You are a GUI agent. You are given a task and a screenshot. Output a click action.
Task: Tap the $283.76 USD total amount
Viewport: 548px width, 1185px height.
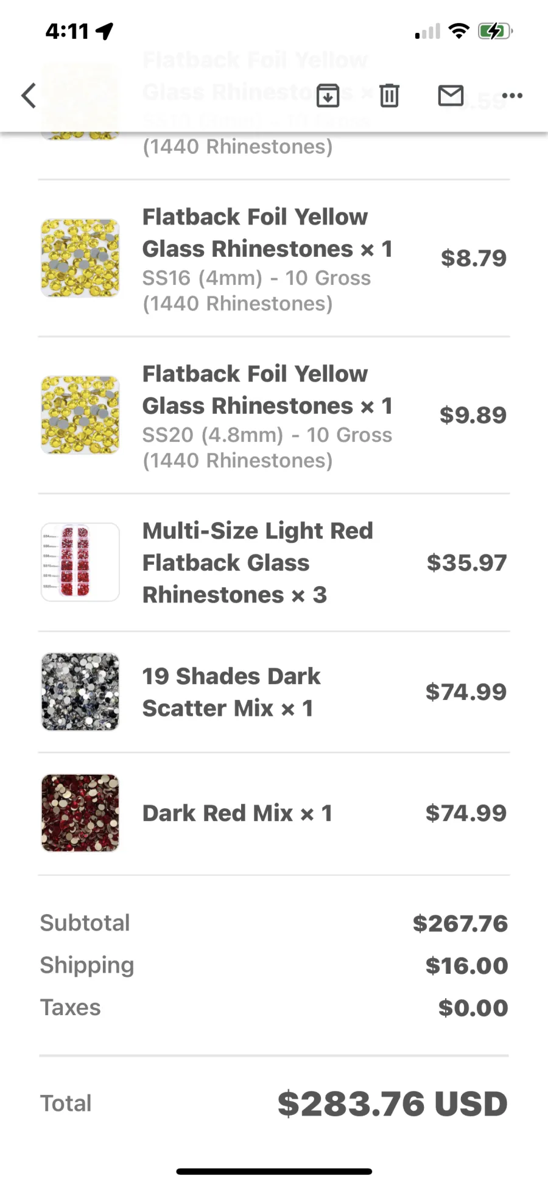point(393,1103)
